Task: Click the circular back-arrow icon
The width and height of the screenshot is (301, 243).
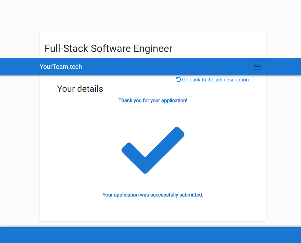Action: (x=178, y=80)
